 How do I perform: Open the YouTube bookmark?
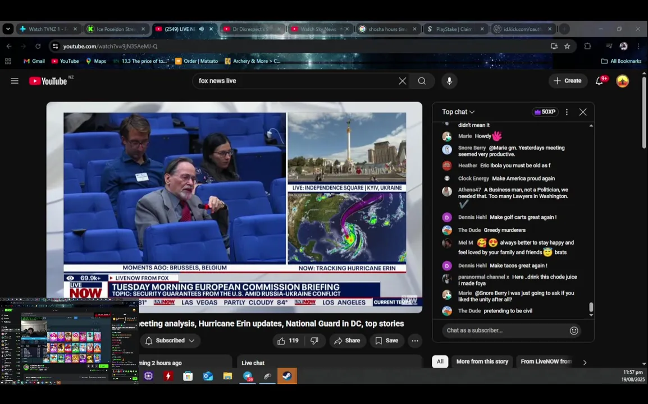tap(65, 61)
